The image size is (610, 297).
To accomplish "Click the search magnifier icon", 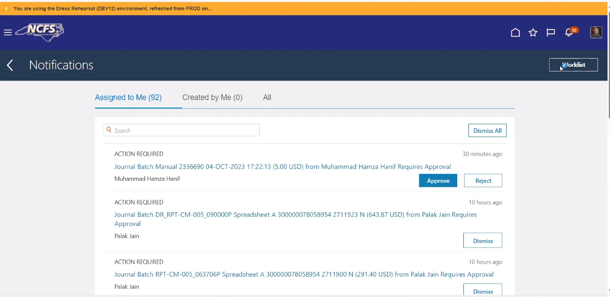I will (x=109, y=130).
